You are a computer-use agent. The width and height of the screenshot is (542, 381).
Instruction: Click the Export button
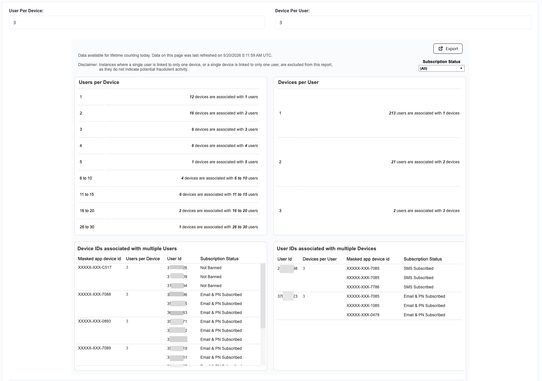pyautogui.click(x=448, y=49)
